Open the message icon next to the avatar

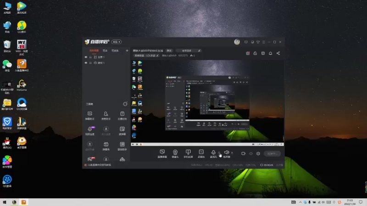point(246,42)
